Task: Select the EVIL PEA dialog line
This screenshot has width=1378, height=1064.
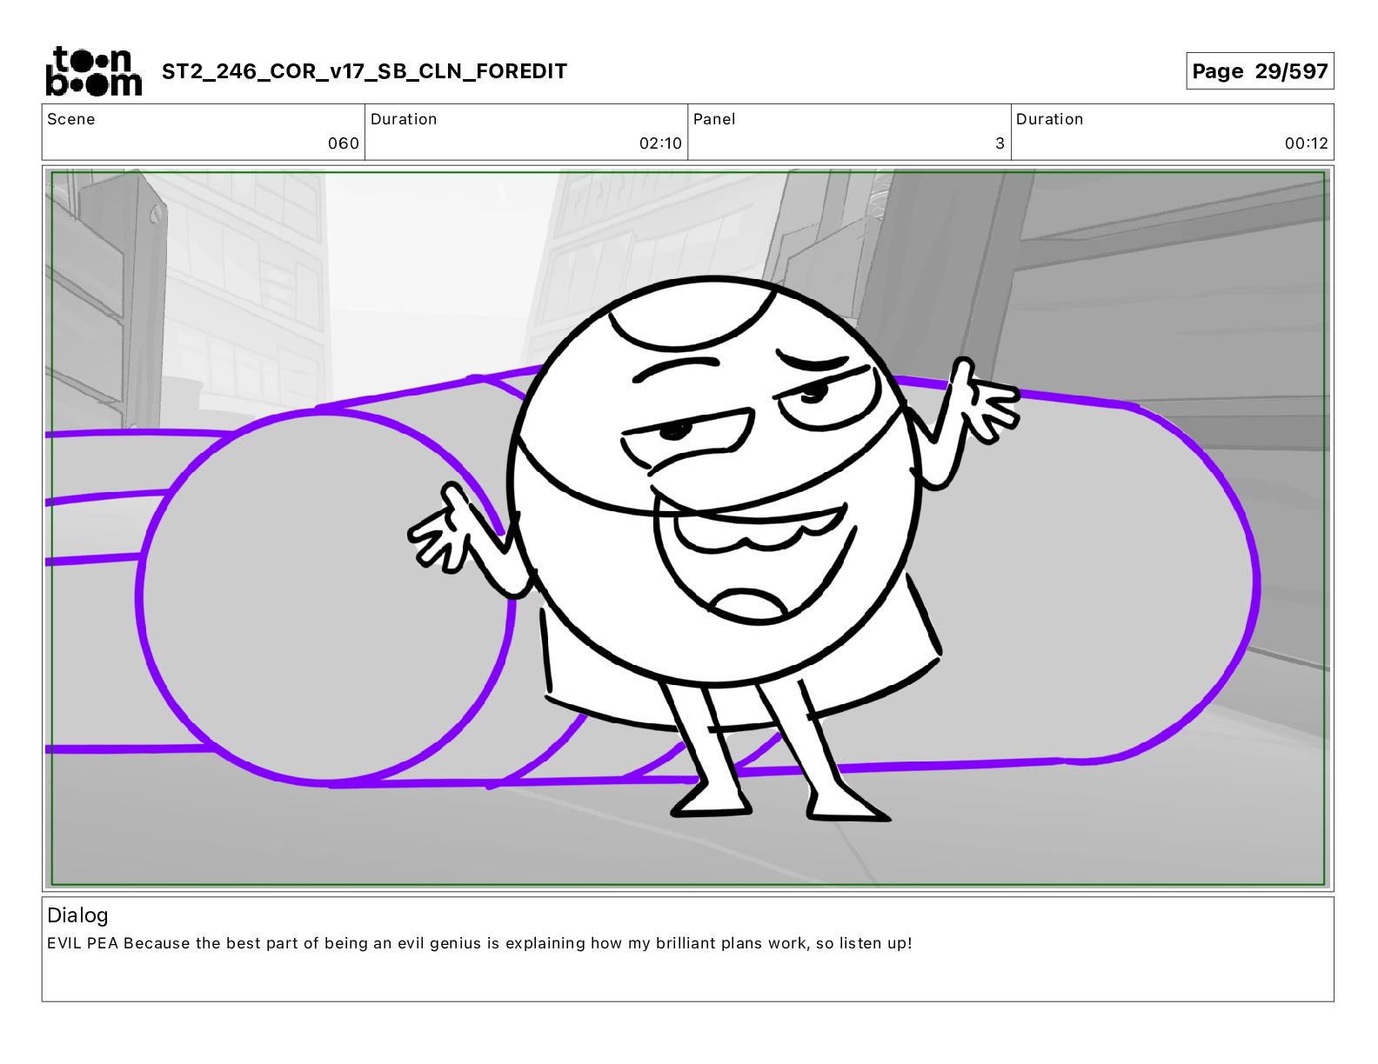Action: pyautogui.click(x=479, y=943)
